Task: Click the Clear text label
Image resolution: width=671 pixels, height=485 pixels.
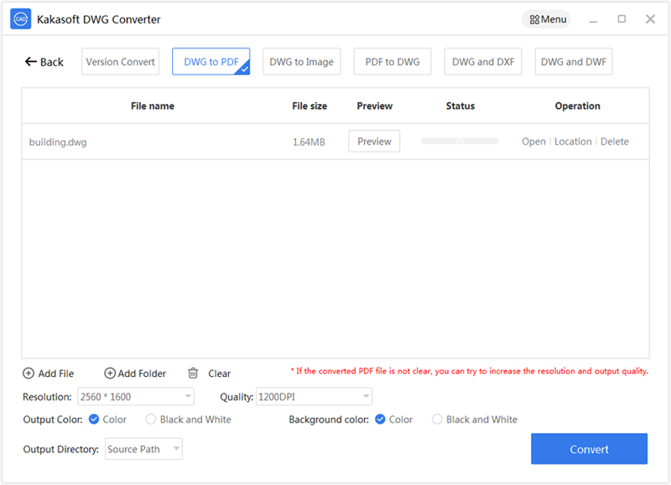Action: pos(219,374)
